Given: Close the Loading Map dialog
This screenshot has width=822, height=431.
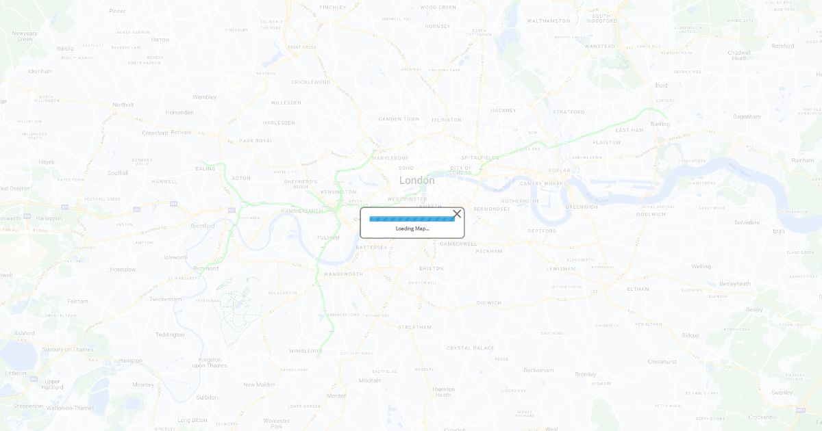Looking at the screenshot, I should [x=457, y=214].
